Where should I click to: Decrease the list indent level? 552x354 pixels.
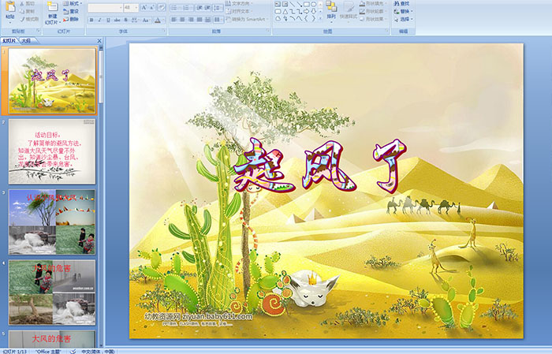tap(200, 7)
